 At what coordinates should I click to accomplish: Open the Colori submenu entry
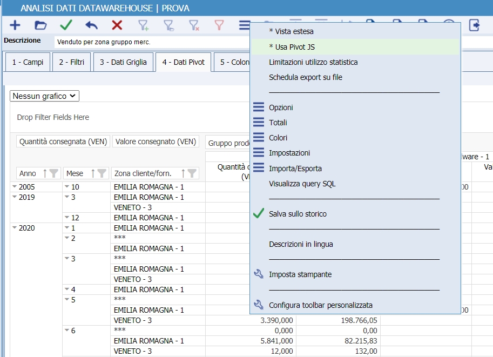[x=278, y=138]
